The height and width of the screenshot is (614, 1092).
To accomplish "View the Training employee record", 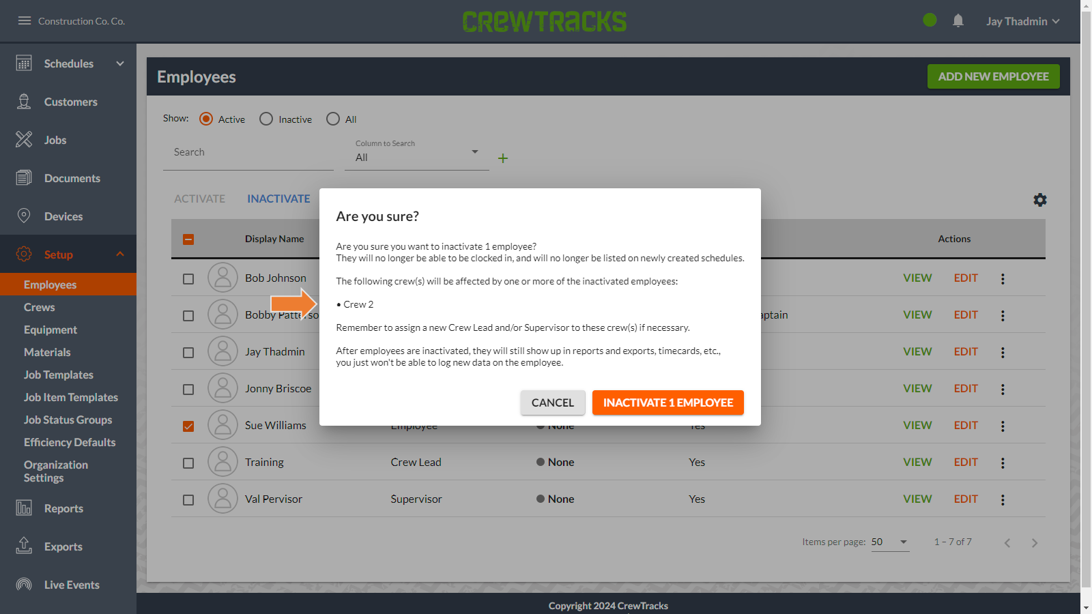I will point(917,462).
